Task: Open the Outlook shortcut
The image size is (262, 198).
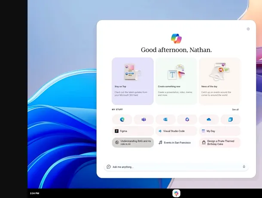Action: [x=165, y=120]
